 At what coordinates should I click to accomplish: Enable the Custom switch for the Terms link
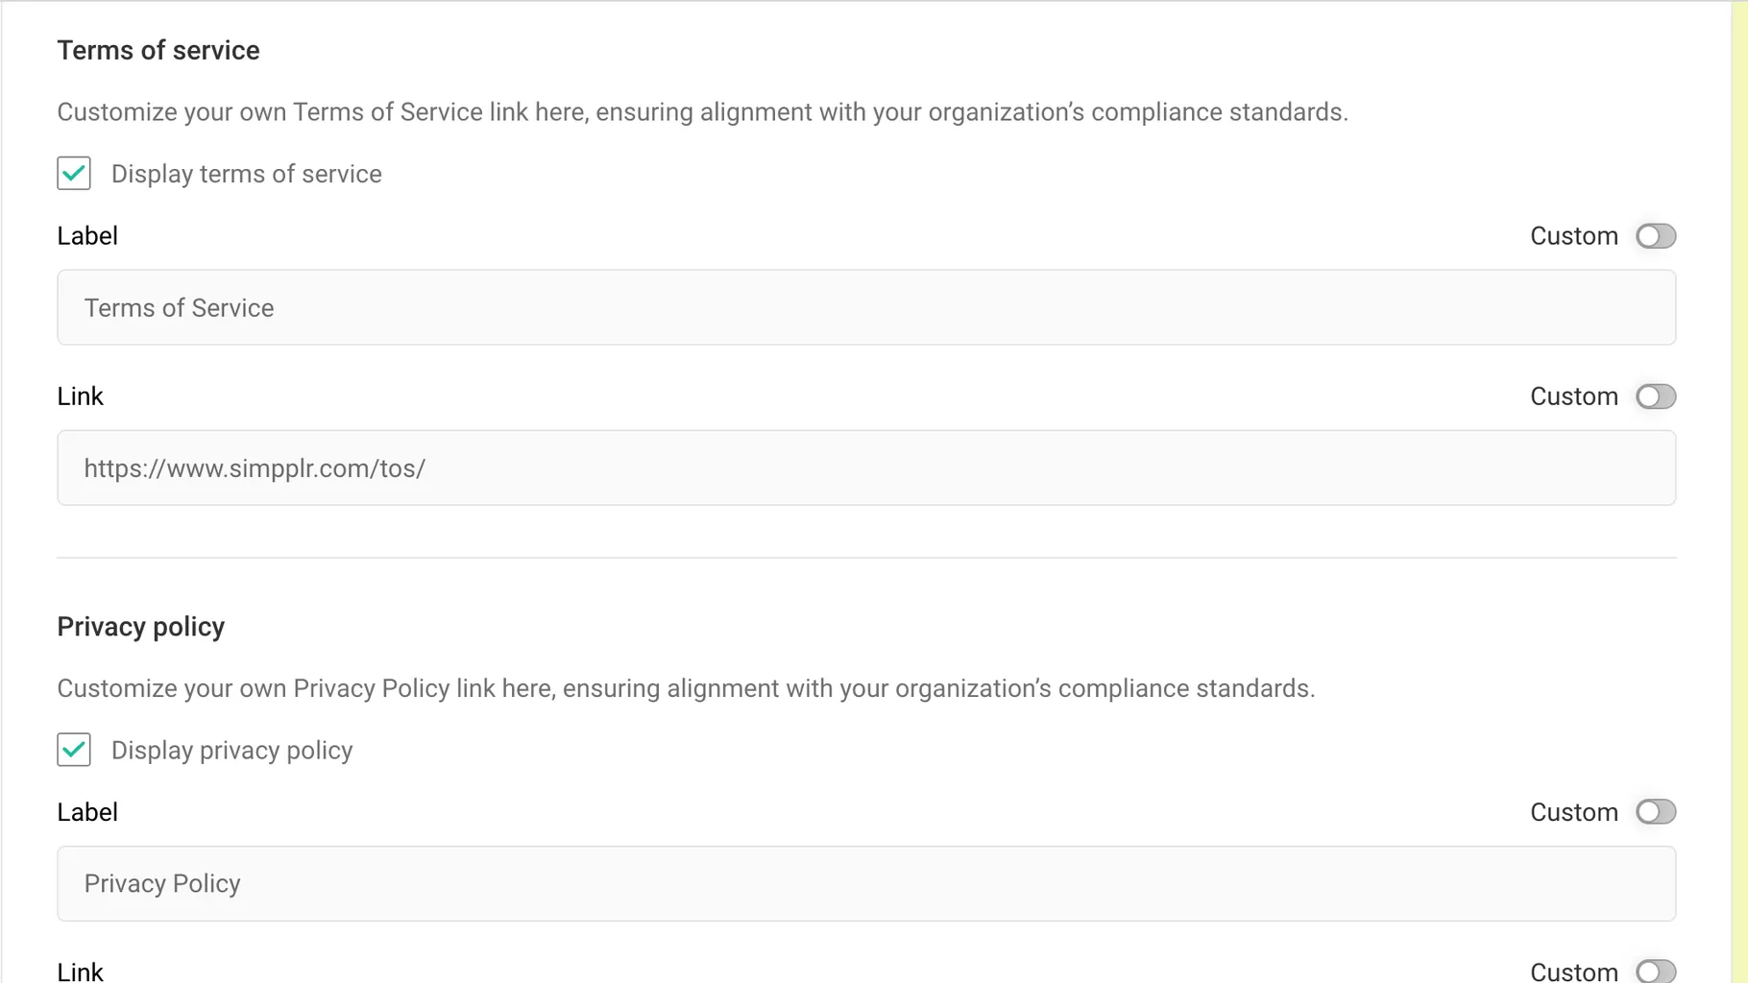(1656, 396)
